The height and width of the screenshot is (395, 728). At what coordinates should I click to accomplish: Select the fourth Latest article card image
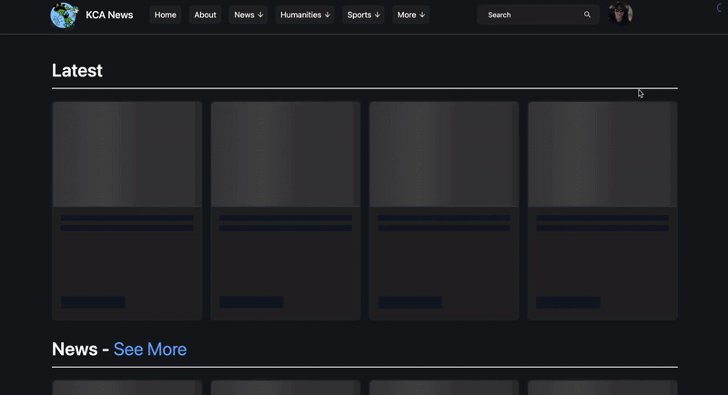coord(602,154)
